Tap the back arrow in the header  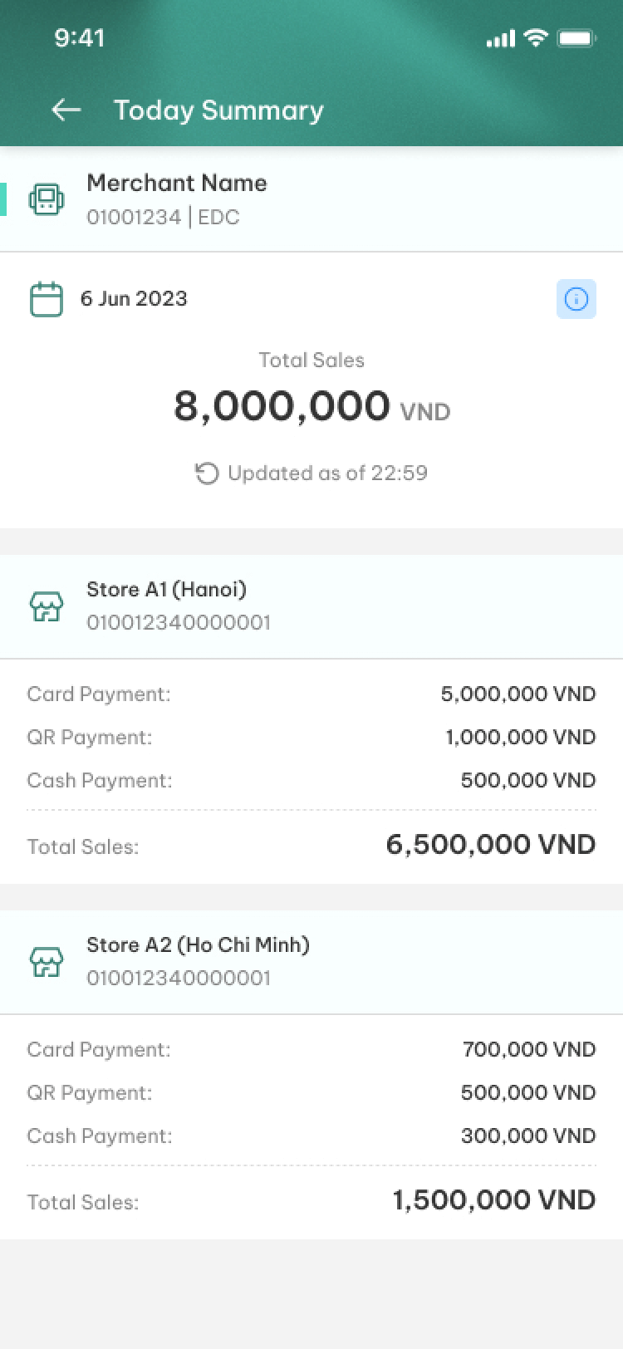[x=66, y=110]
